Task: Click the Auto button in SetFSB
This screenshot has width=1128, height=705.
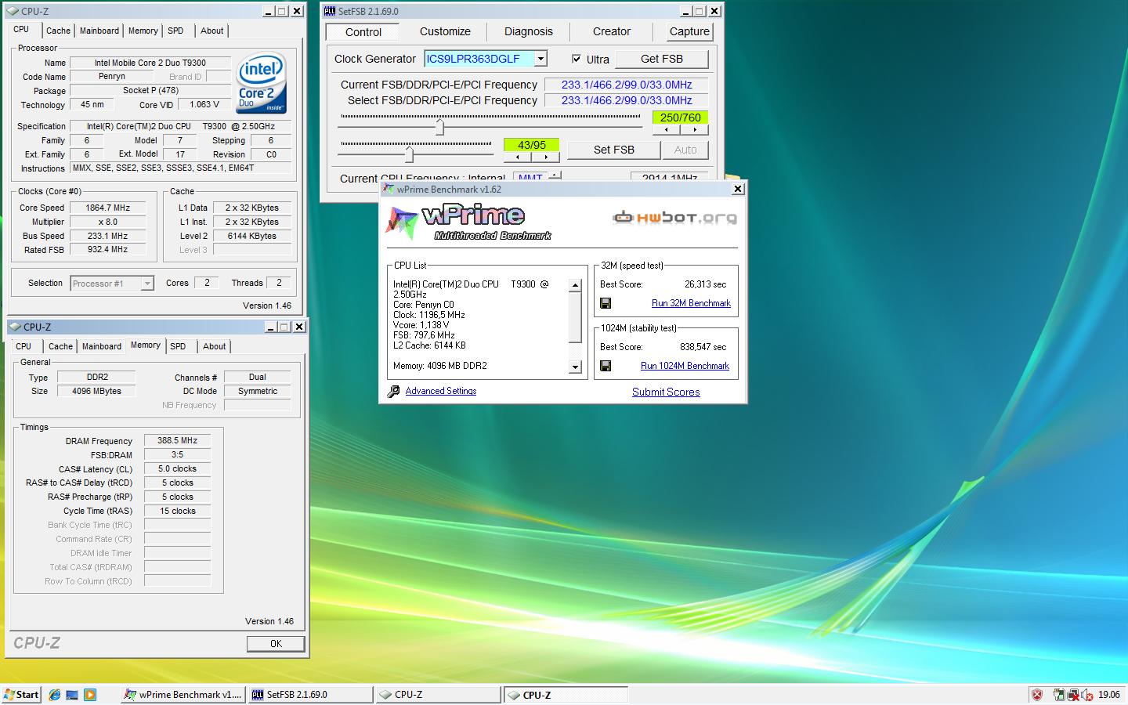Action: (685, 150)
